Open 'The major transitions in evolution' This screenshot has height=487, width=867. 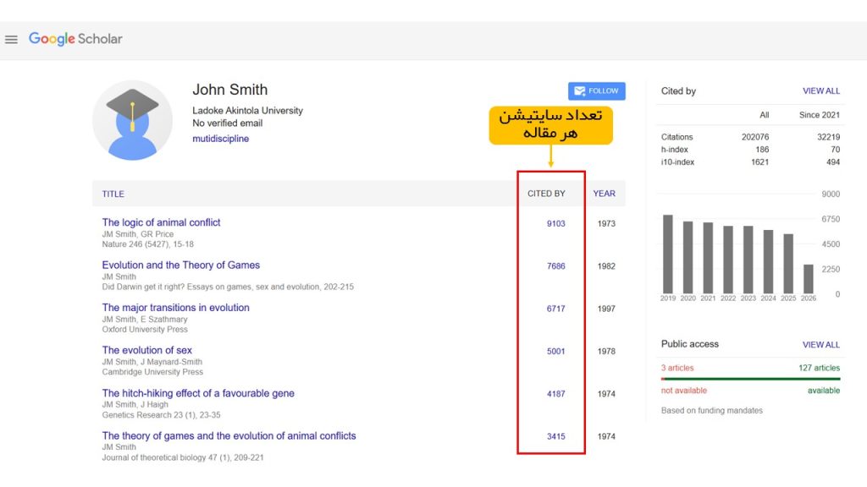tap(175, 308)
